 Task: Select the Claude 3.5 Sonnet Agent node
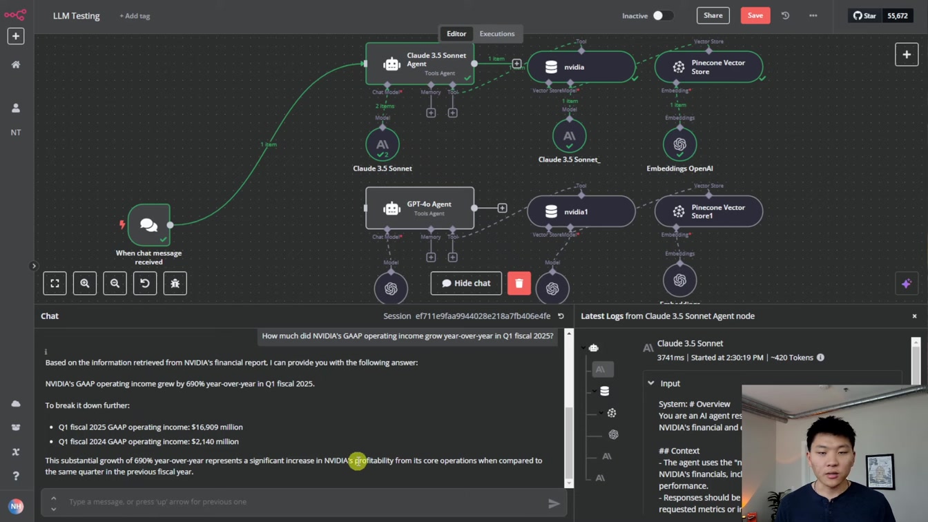pos(420,64)
